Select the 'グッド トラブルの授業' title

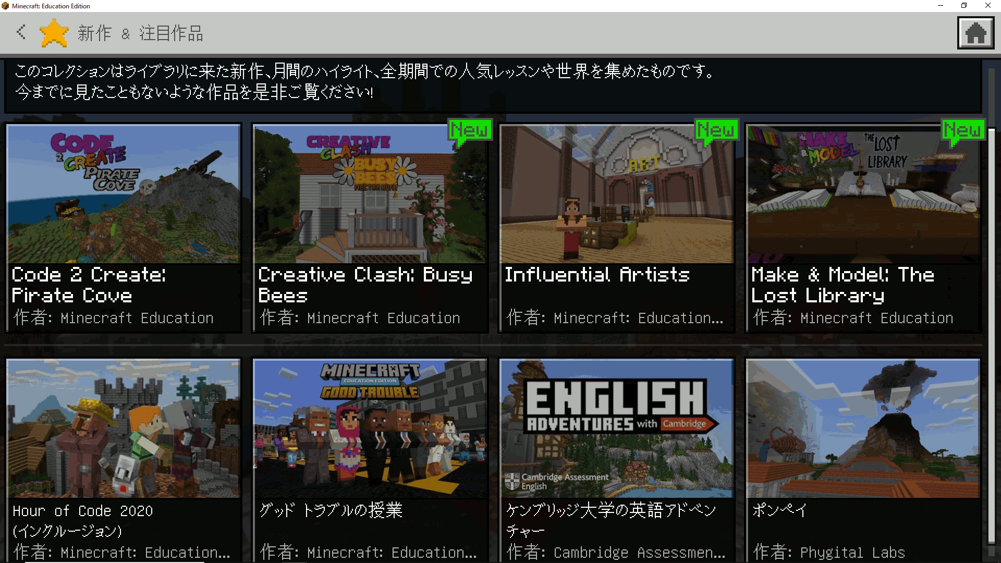pyautogui.click(x=331, y=510)
